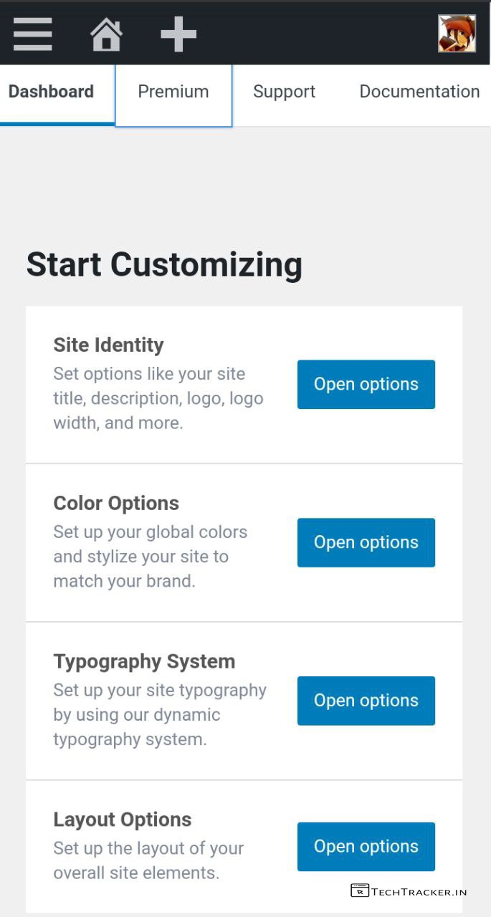The height and width of the screenshot is (917, 491).
Task: Open options for Typography System
Action: [366, 701]
